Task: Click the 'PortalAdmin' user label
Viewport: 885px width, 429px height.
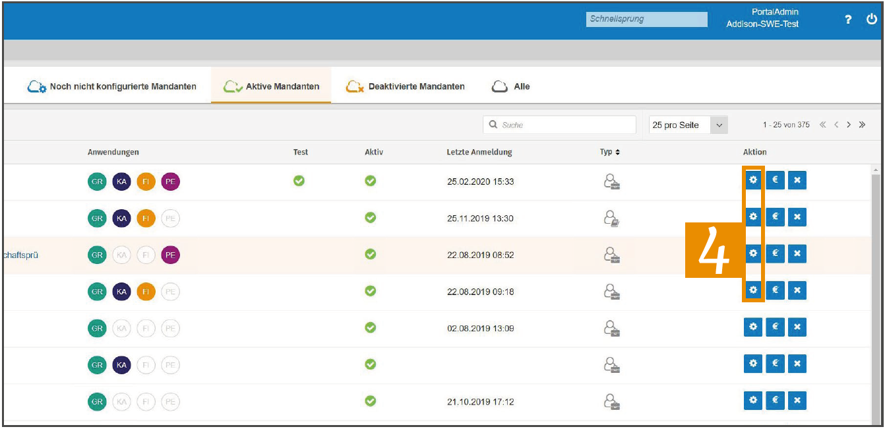Action: click(776, 13)
